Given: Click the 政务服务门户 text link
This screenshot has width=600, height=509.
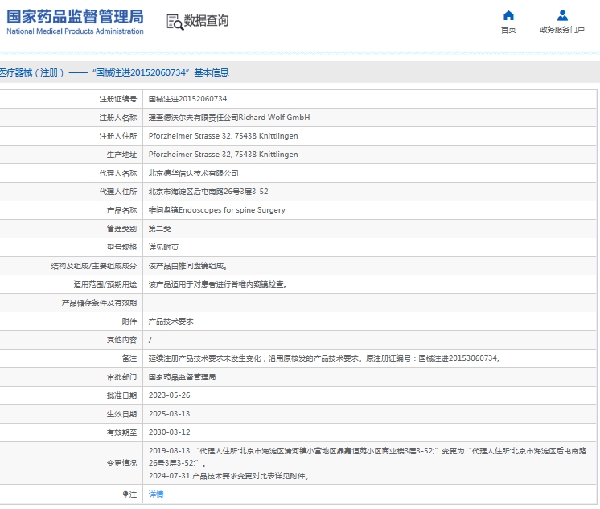Looking at the screenshot, I should tap(562, 30).
